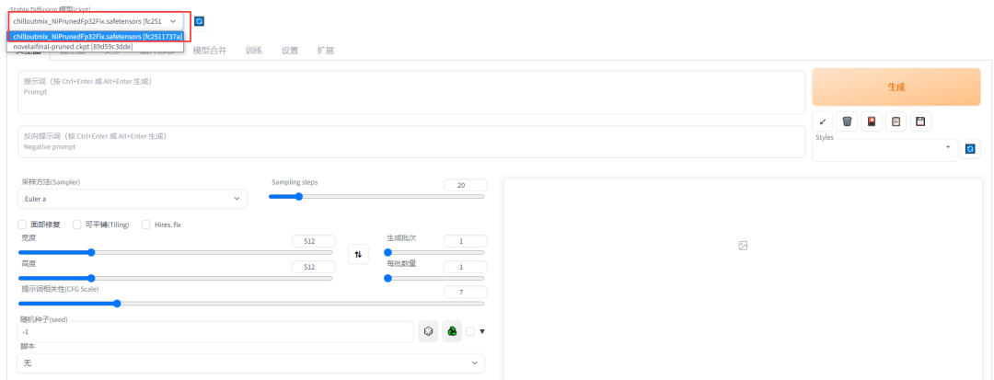Focus the Negative prompt text box
Image resolution: width=994 pixels, height=380 pixels.
coord(411,141)
